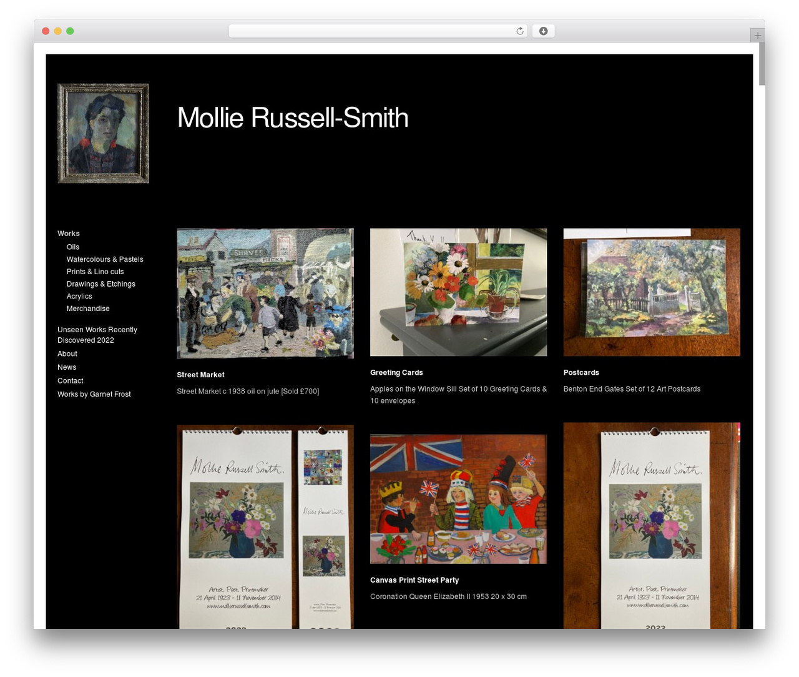
Task: Open the Works menu item
Action: (69, 234)
